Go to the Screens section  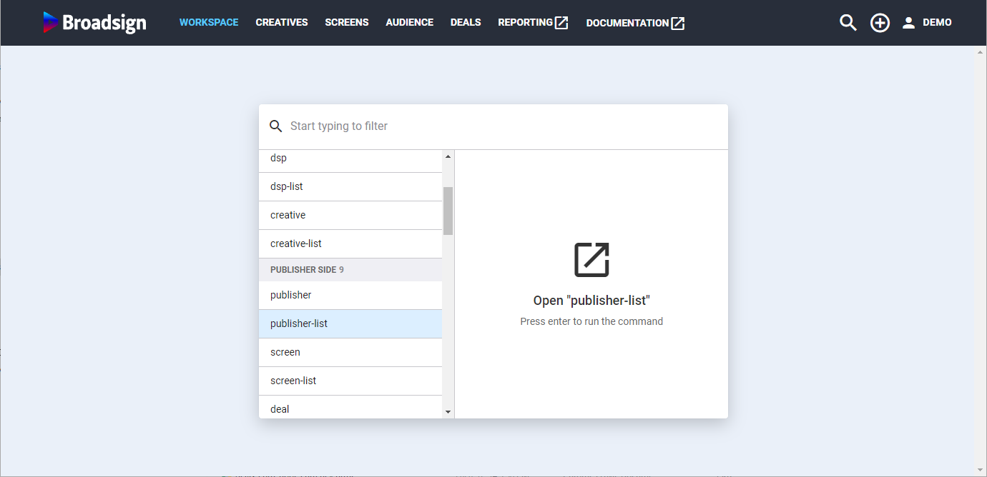347,23
